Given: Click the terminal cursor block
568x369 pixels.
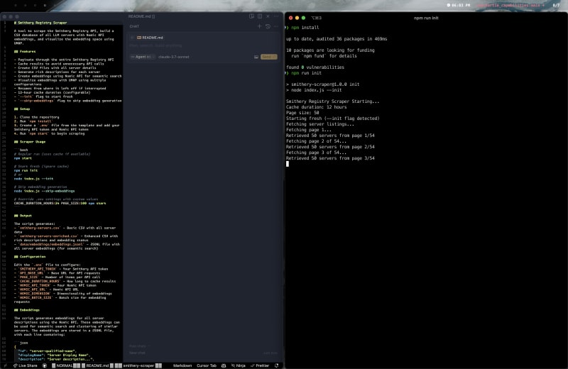Looking at the screenshot, I should (288, 164).
